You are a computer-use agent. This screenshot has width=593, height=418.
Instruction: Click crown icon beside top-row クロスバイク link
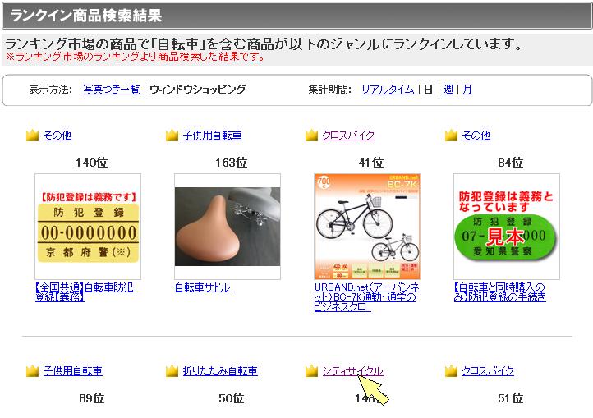coord(311,135)
